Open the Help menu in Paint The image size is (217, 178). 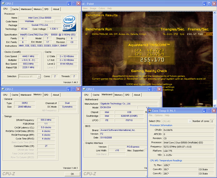point(110,8)
